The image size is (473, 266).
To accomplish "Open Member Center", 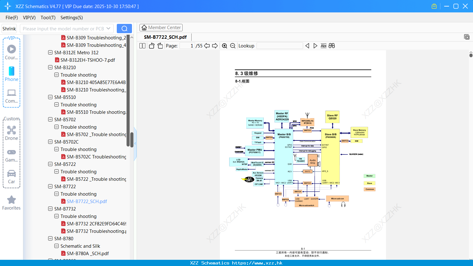I will point(161,28).
